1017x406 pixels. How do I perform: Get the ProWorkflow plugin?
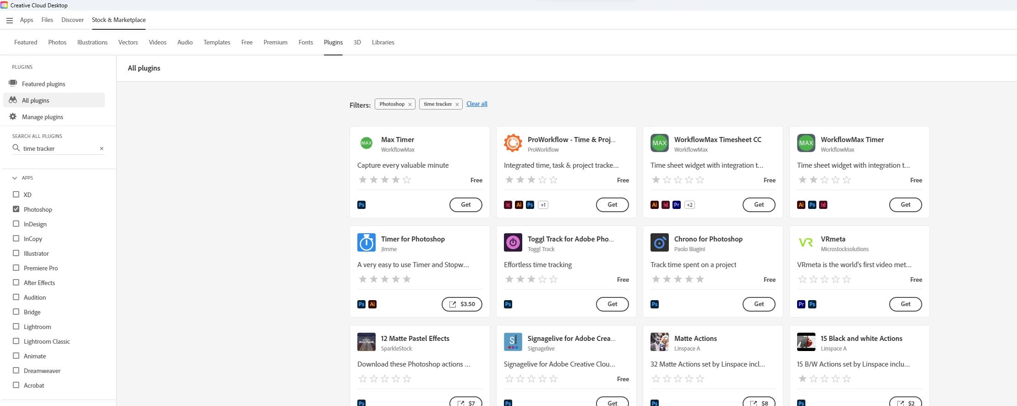[612, 205]
